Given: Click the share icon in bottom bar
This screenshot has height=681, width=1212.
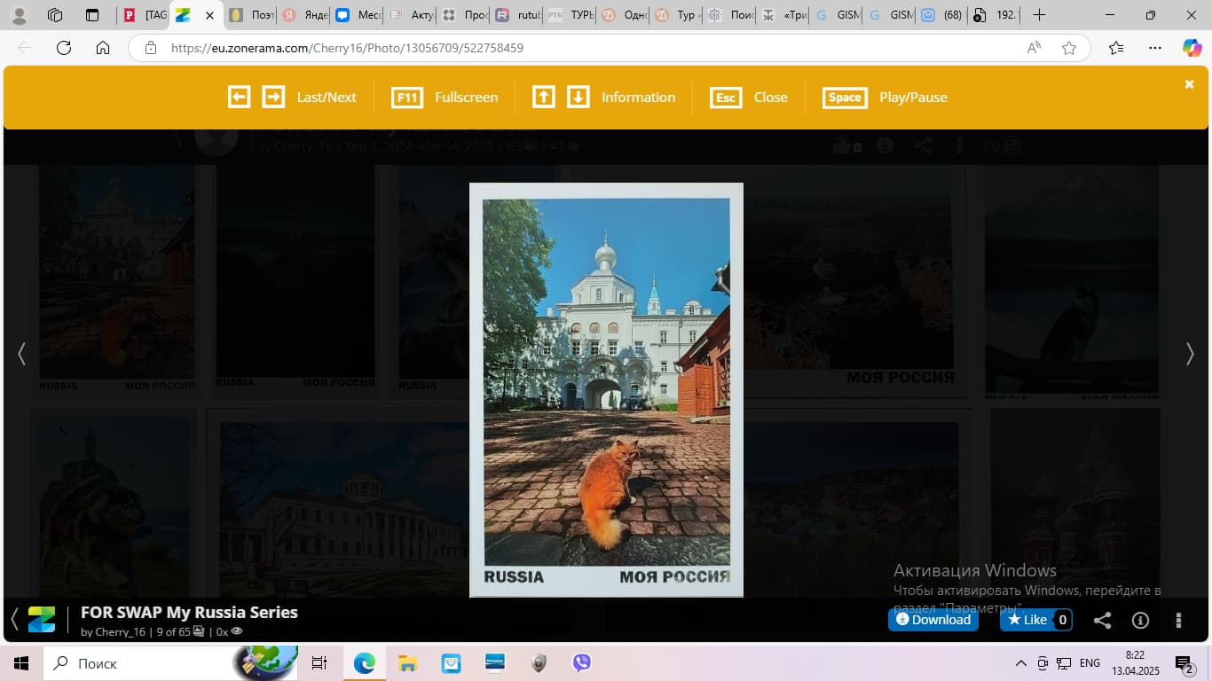Looking at the screenshot, I should click(x=1102, y=621).
